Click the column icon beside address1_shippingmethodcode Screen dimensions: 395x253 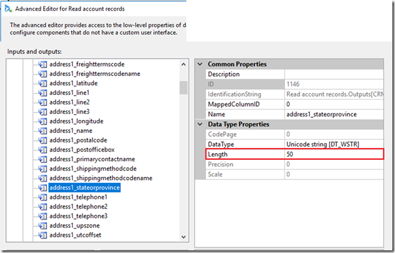[43, 168]
